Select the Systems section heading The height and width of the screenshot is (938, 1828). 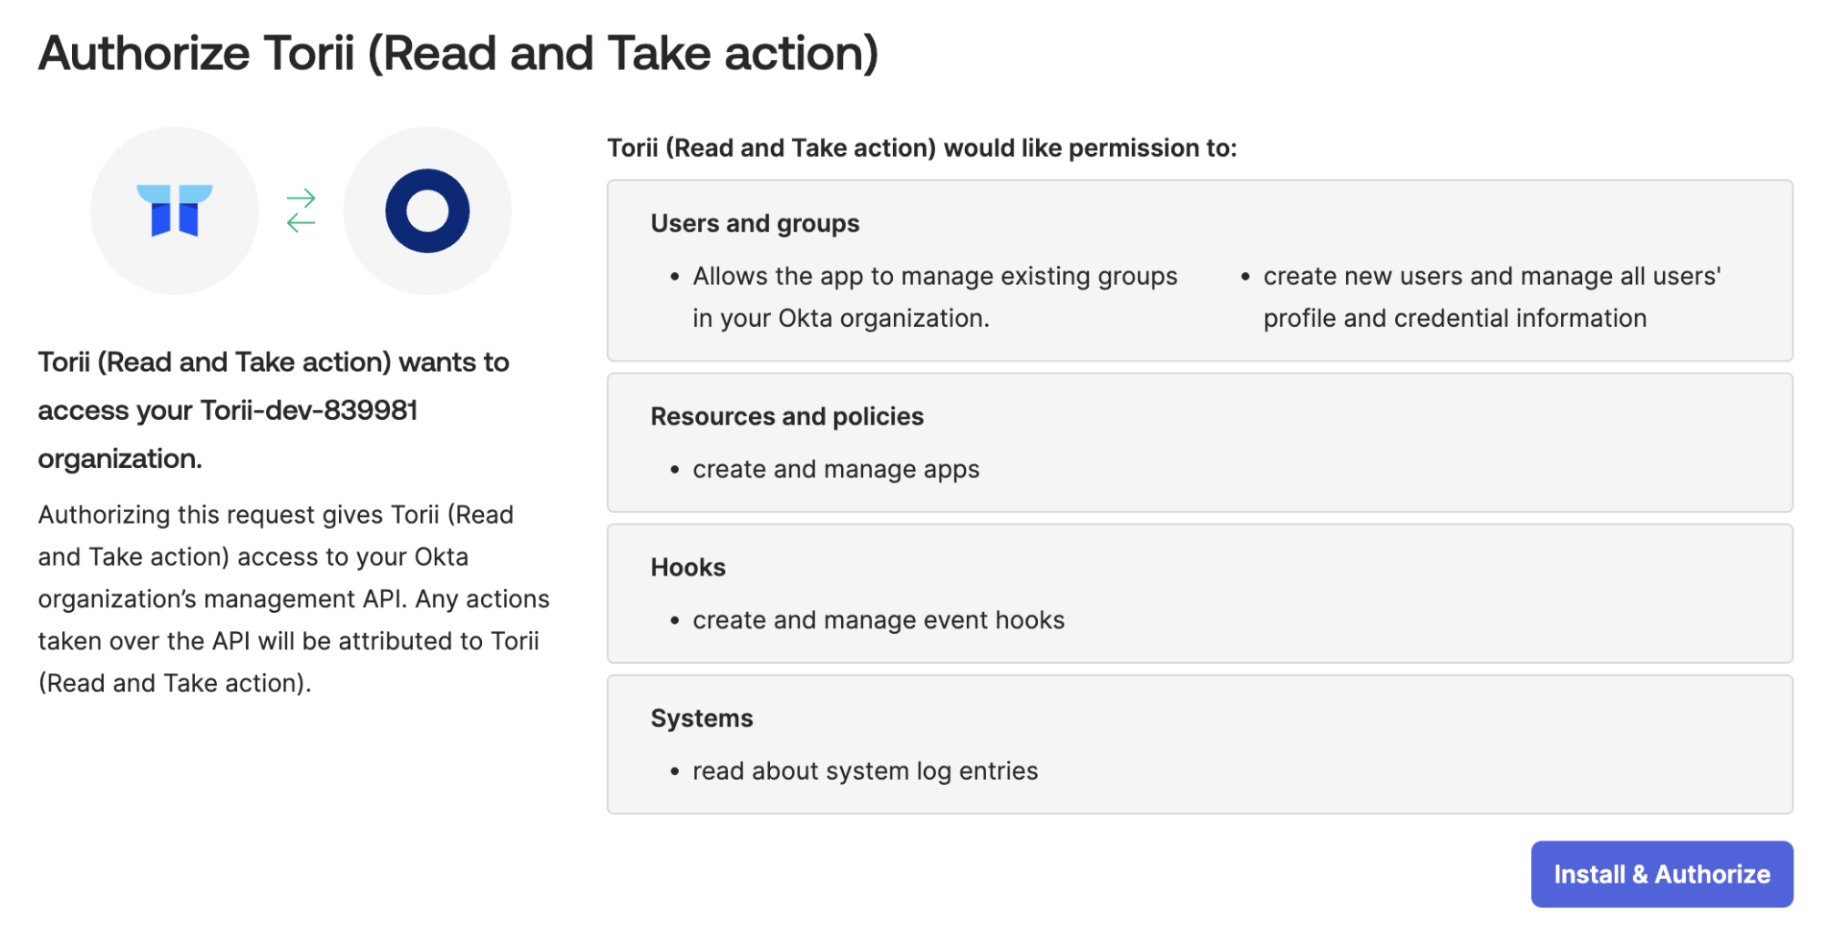pyautogui.click(x=702, y=719)
